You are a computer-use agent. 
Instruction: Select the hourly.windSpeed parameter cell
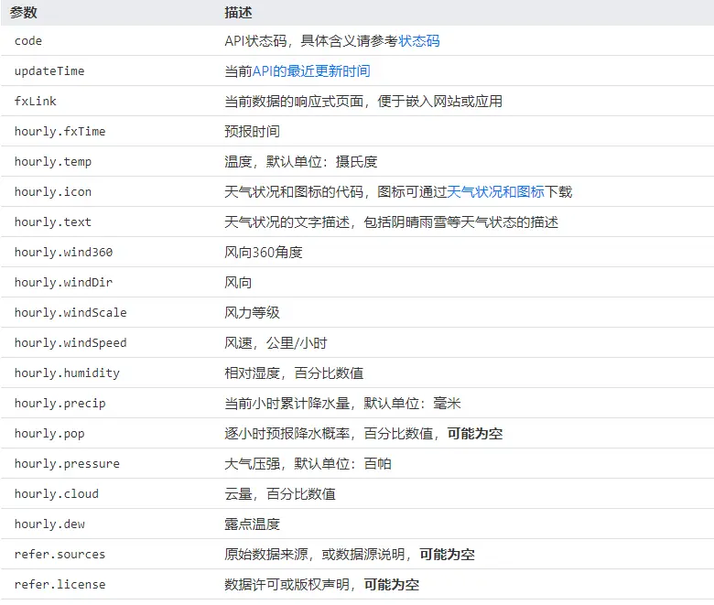70,343
